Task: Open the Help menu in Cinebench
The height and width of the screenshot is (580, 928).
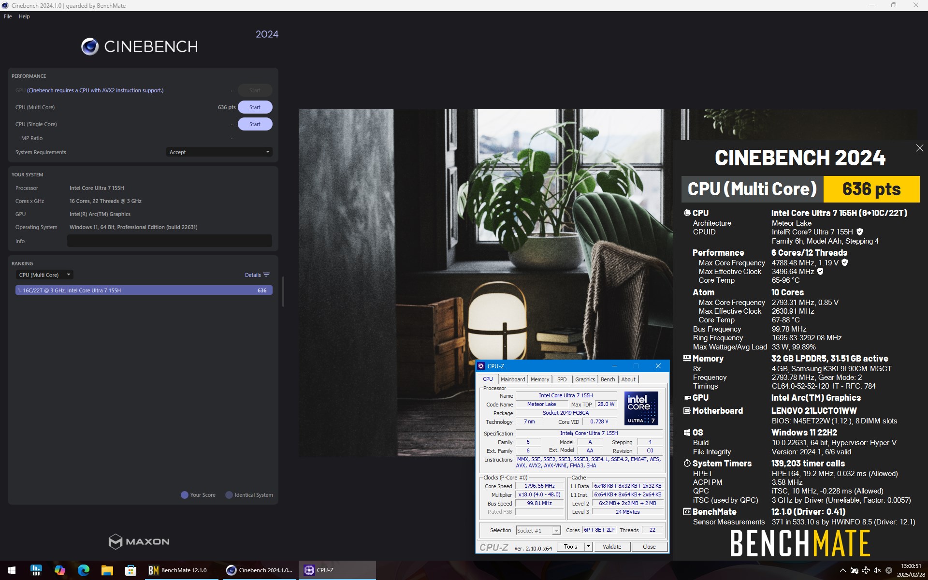Action: [24, 16]
